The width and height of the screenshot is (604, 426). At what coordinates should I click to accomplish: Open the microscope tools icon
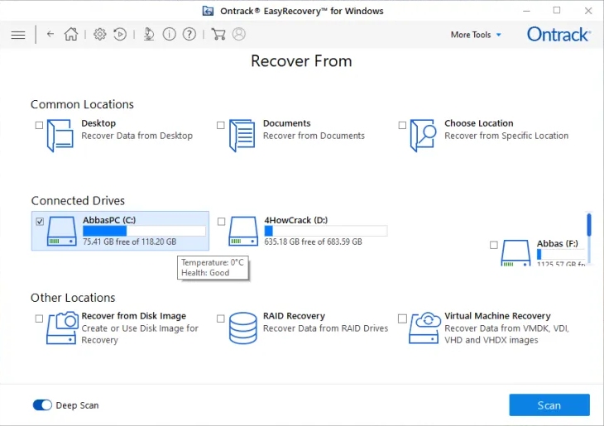click(x=149, y=34)
